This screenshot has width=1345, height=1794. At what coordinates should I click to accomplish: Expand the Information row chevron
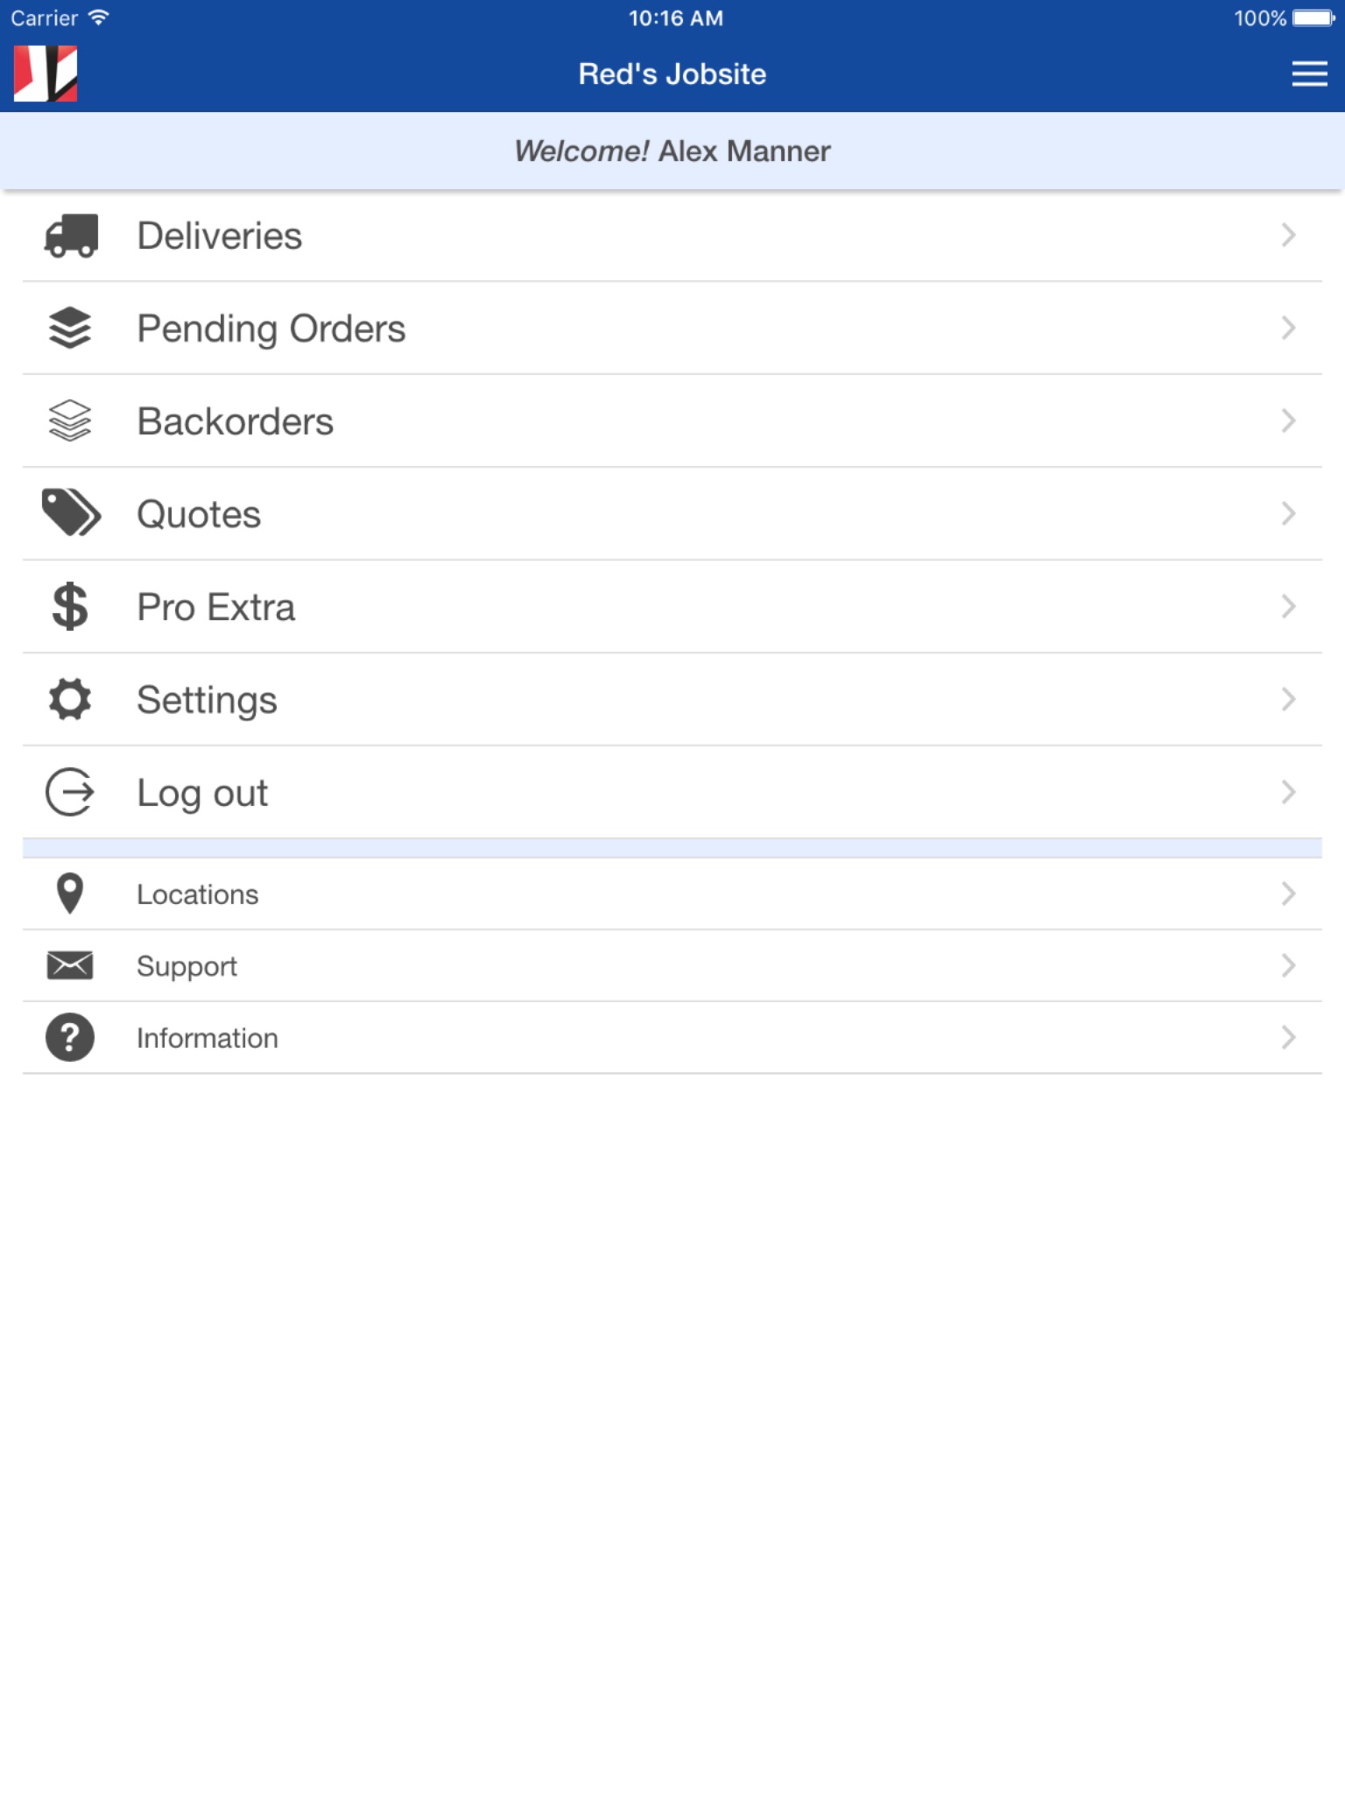1288,1037
